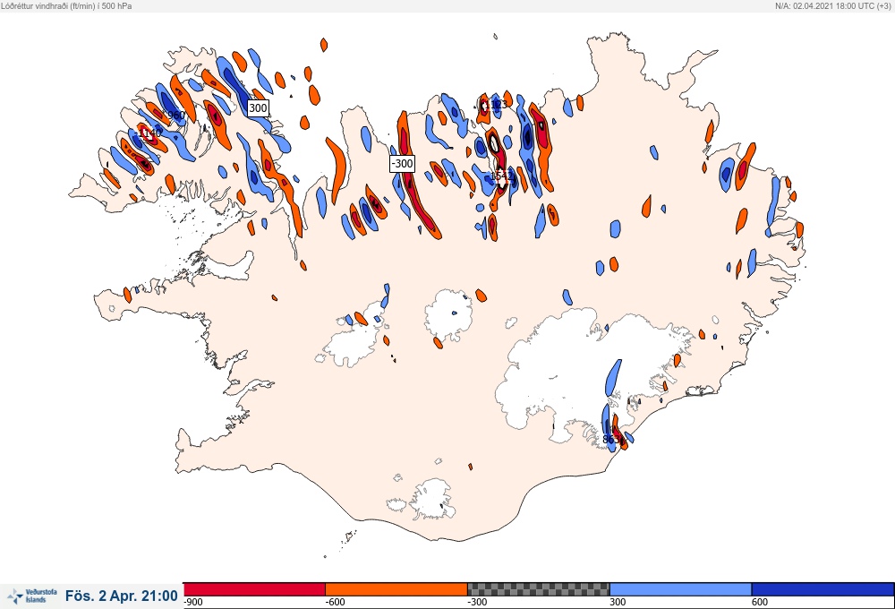Screen dimensions: 895x609
Task: Click the 'N/A: 02.04.2021 18:00 UTC (+3)' timestamp
Action: (x=832, y=5)
